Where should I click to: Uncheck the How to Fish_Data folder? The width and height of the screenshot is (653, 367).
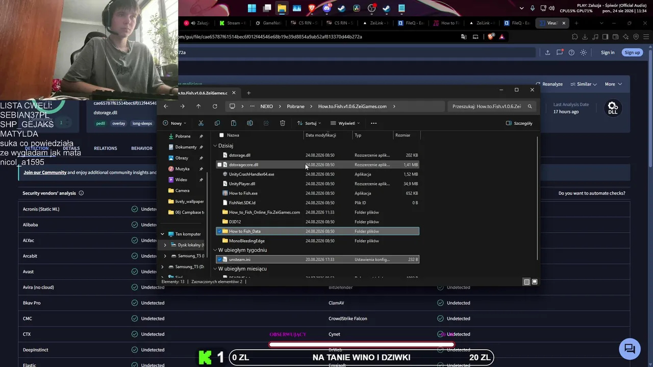point(219,231)
